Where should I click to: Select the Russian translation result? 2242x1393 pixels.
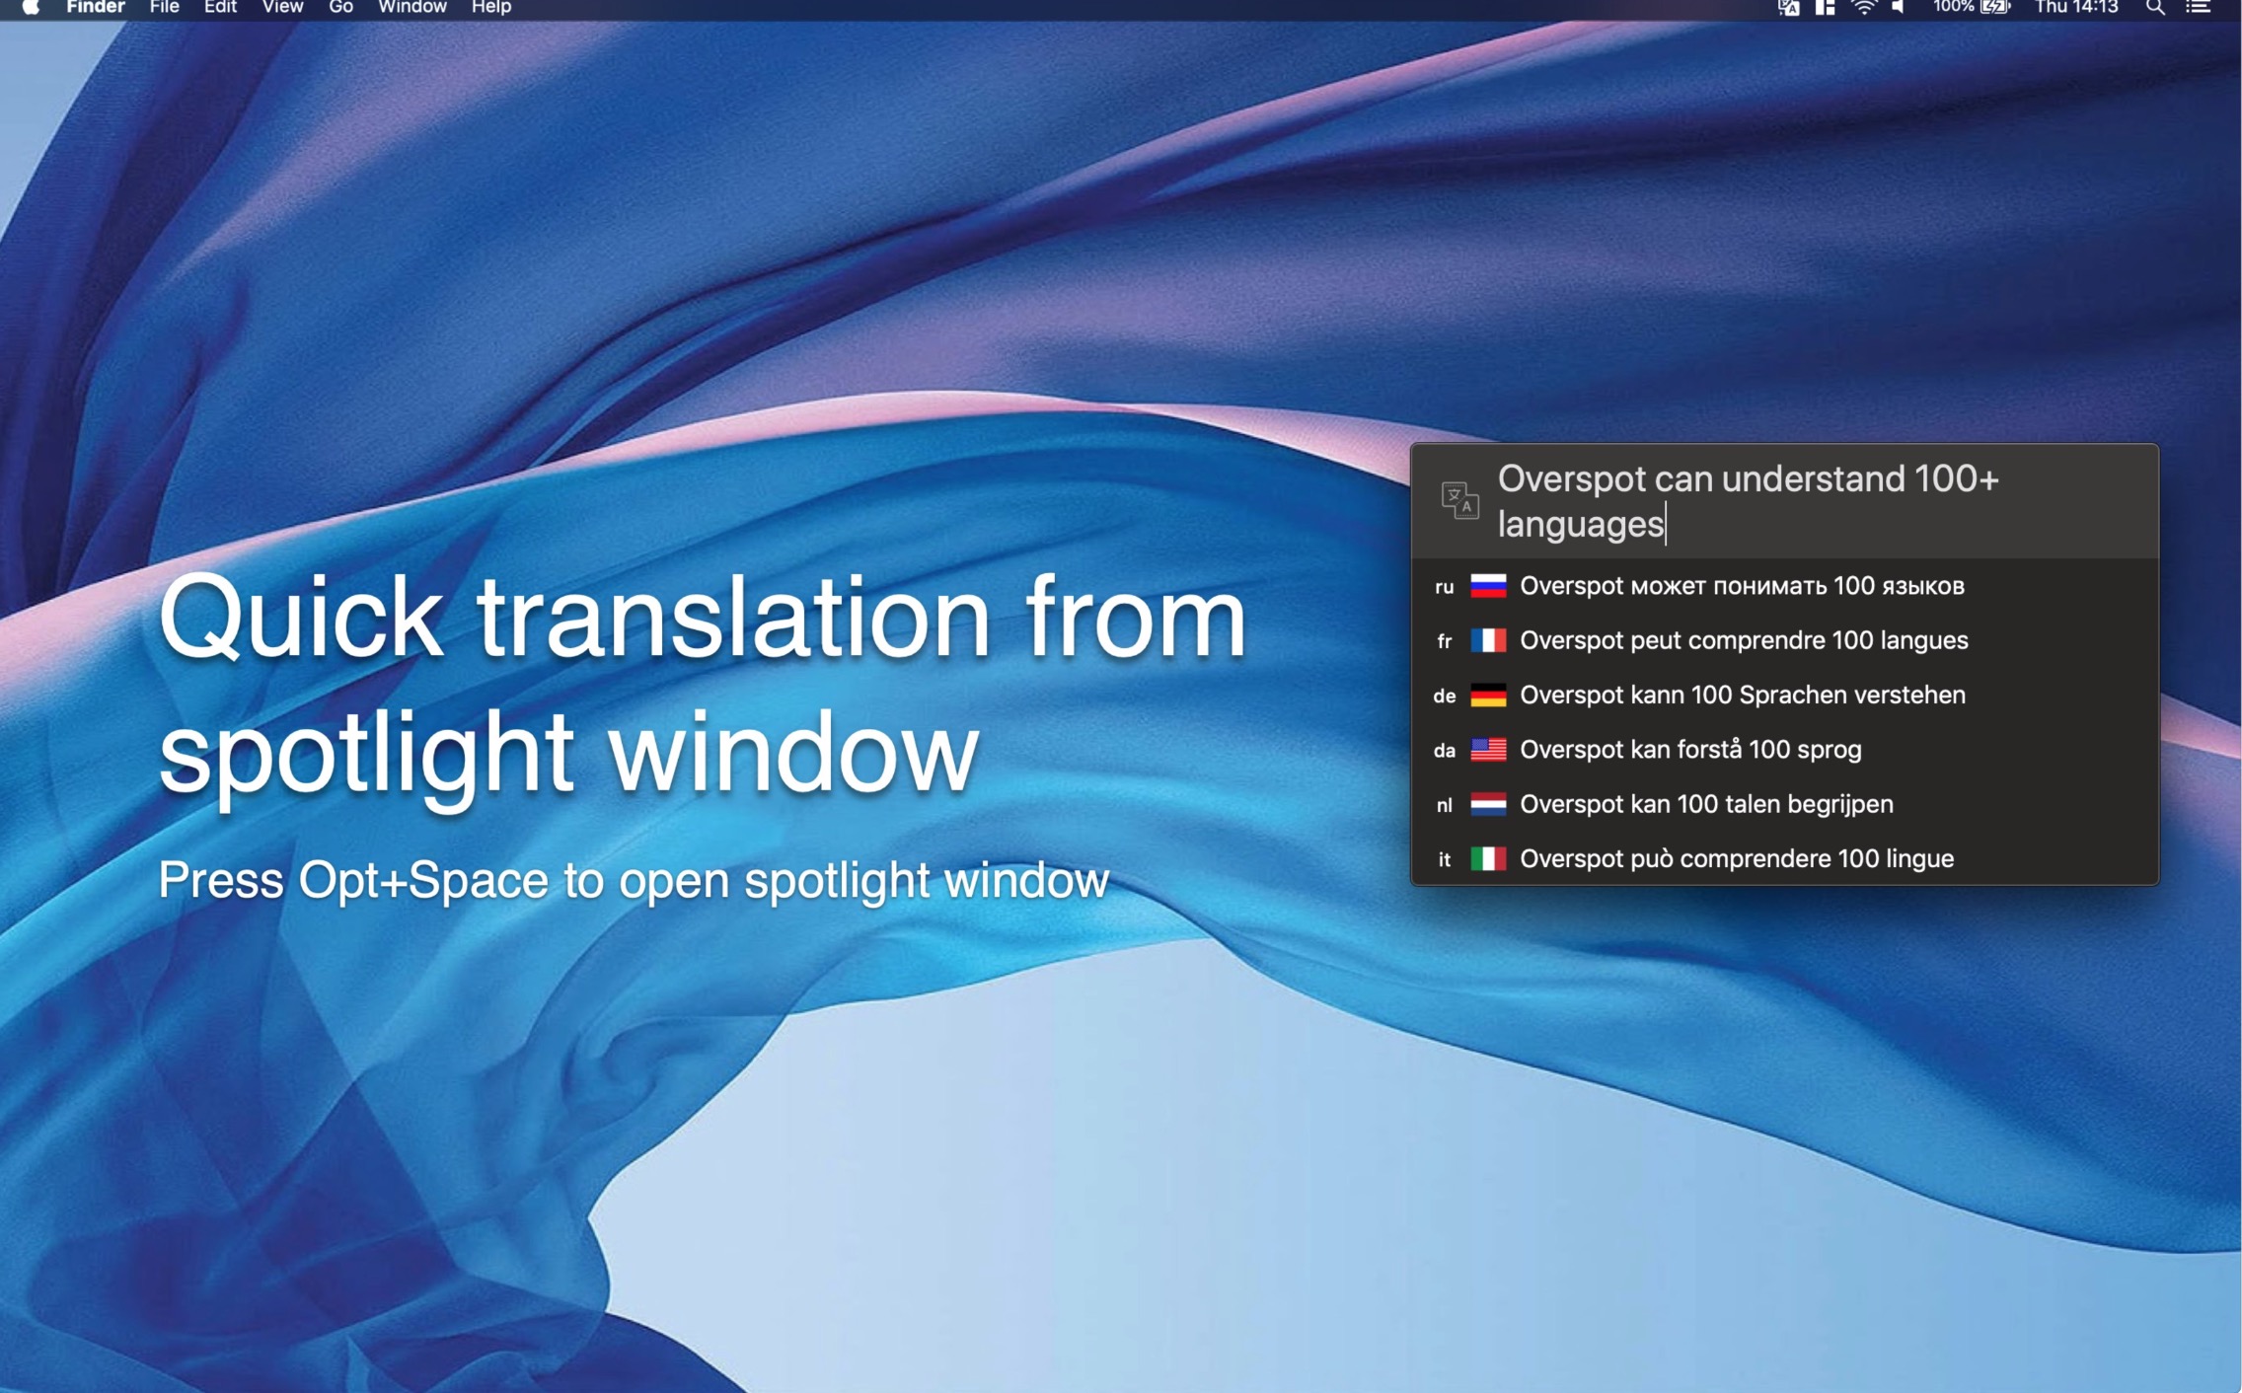tap(1741, 586)
